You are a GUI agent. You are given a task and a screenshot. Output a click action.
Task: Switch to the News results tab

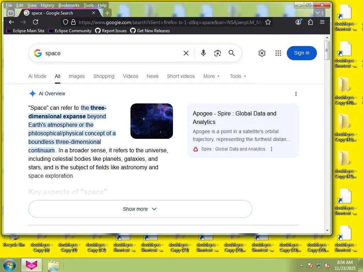[152, 76]
